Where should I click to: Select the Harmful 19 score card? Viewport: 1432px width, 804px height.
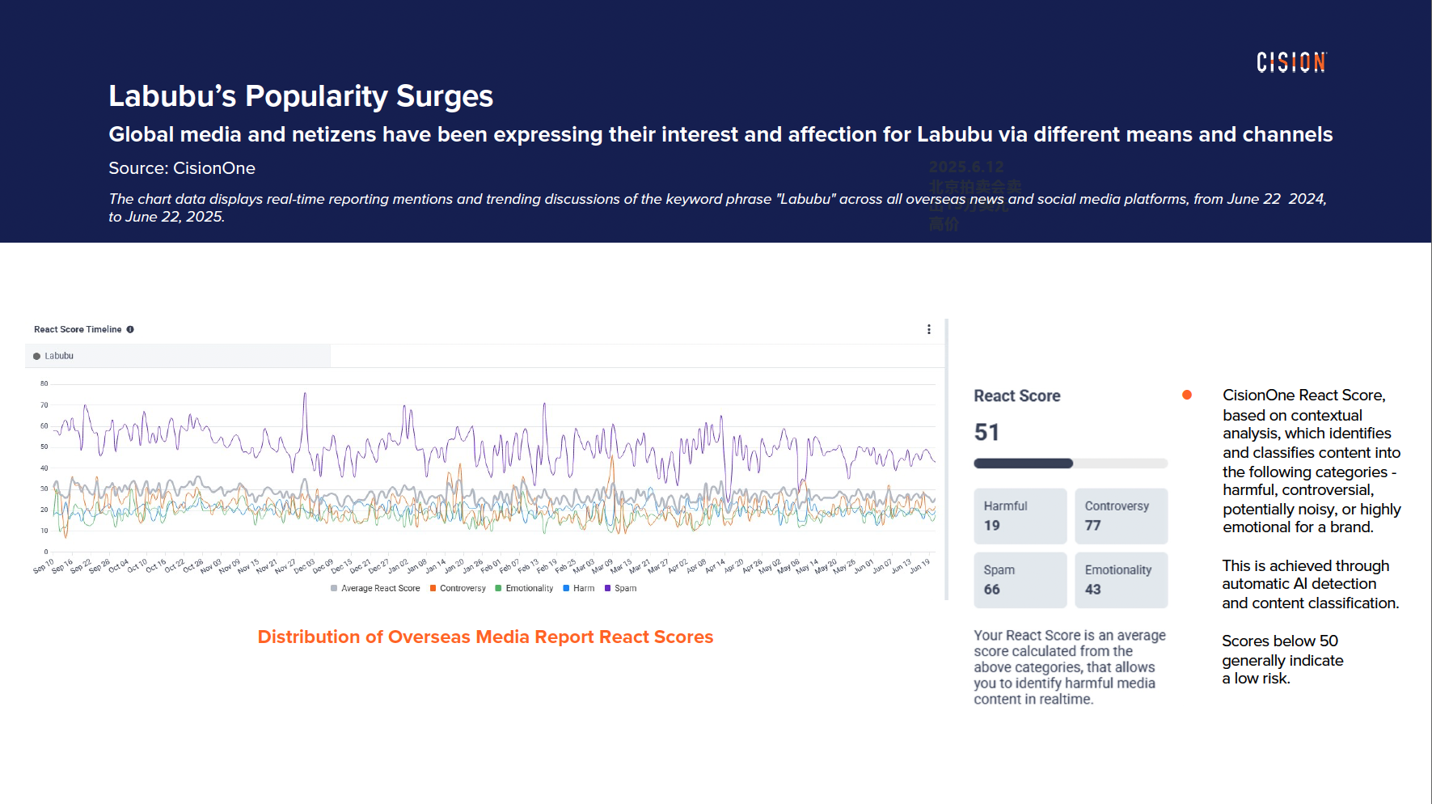pos(1020,516)
